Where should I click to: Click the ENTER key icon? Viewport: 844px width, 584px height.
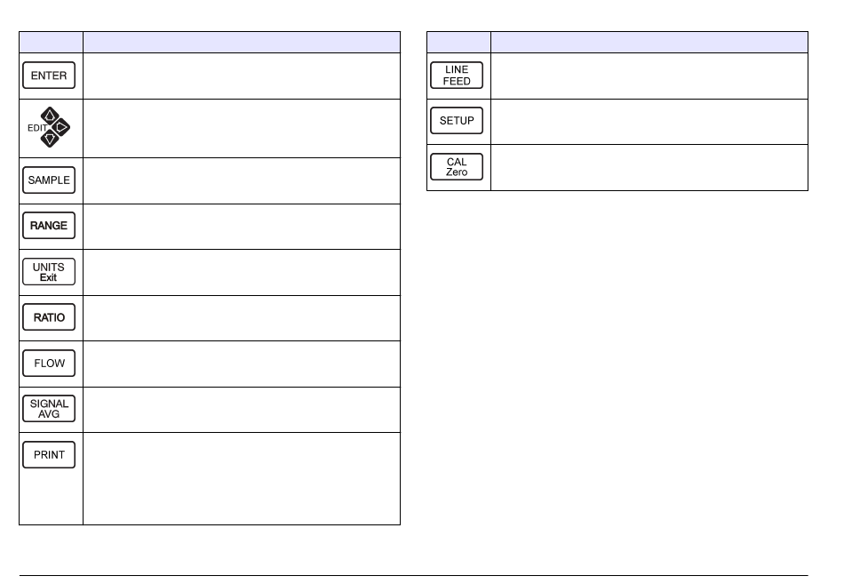(49, 76)
